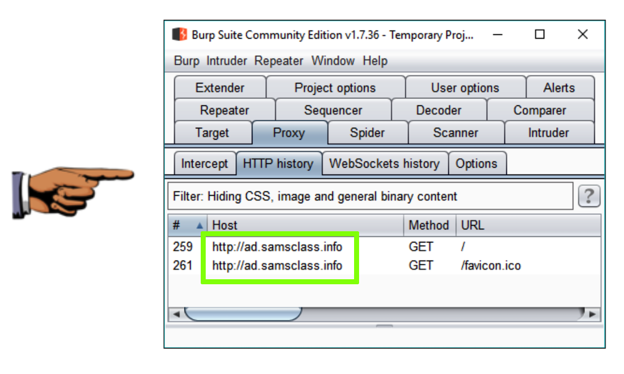Click the sort arrow in the # column

[x=199, y=226]
